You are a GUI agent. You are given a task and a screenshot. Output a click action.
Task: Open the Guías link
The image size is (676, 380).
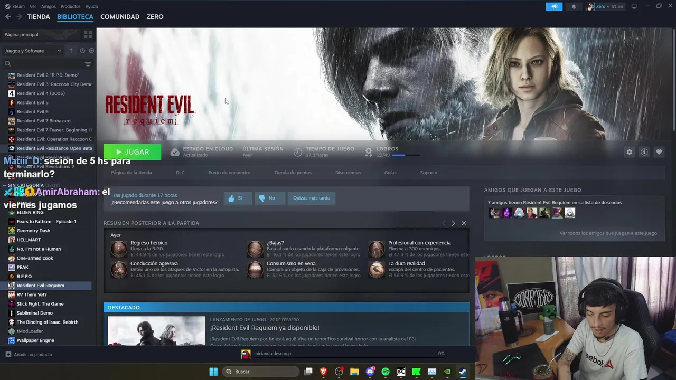[390, 173]
